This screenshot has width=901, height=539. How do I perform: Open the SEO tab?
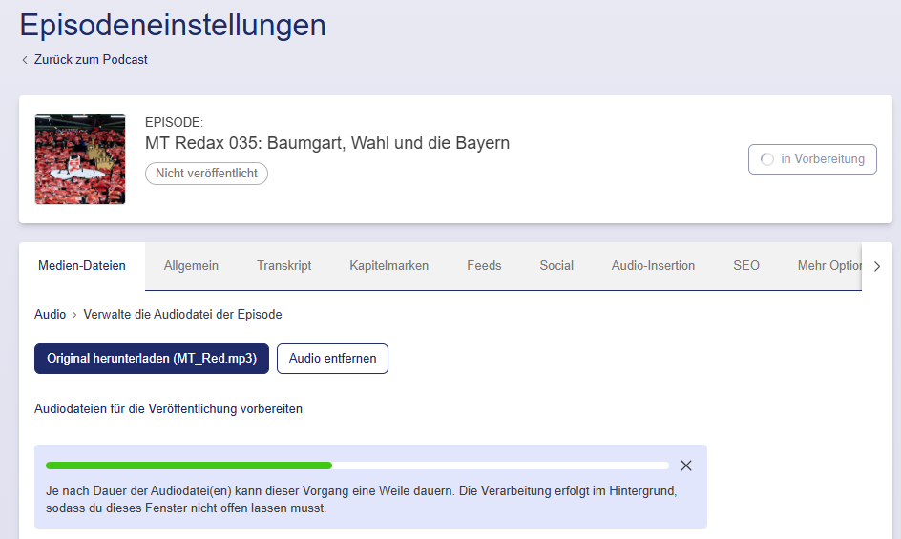pos(746,266)
